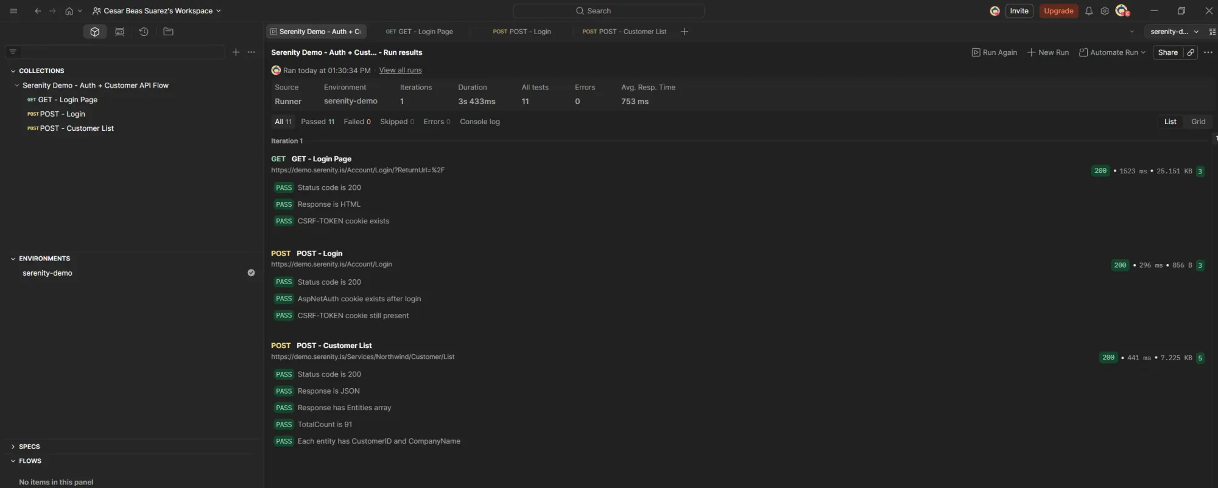
Task: Filter results by Errors 0
Action: 437,122
